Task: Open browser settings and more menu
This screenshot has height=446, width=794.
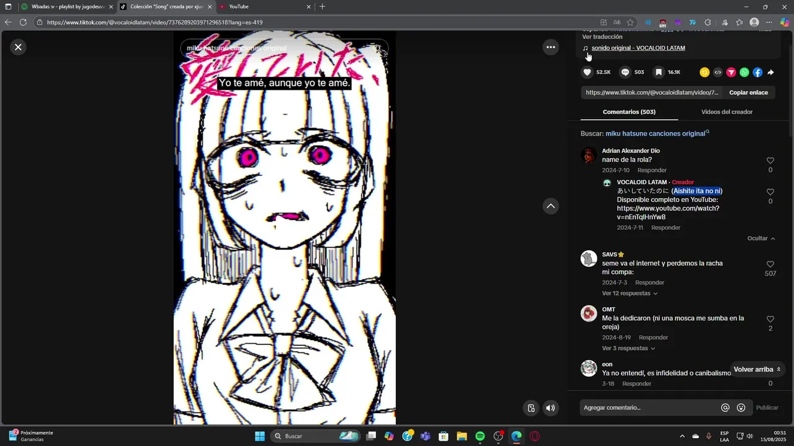Action: point(769,22)
